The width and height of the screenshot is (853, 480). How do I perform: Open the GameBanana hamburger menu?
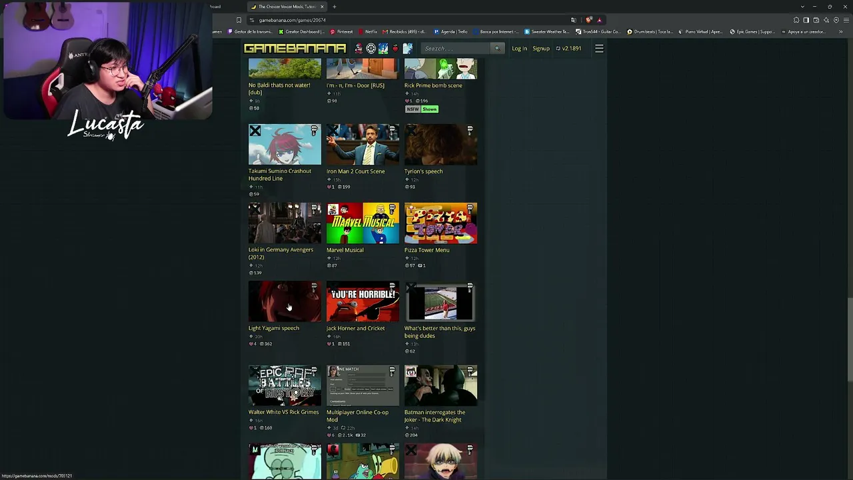[599, 49]
